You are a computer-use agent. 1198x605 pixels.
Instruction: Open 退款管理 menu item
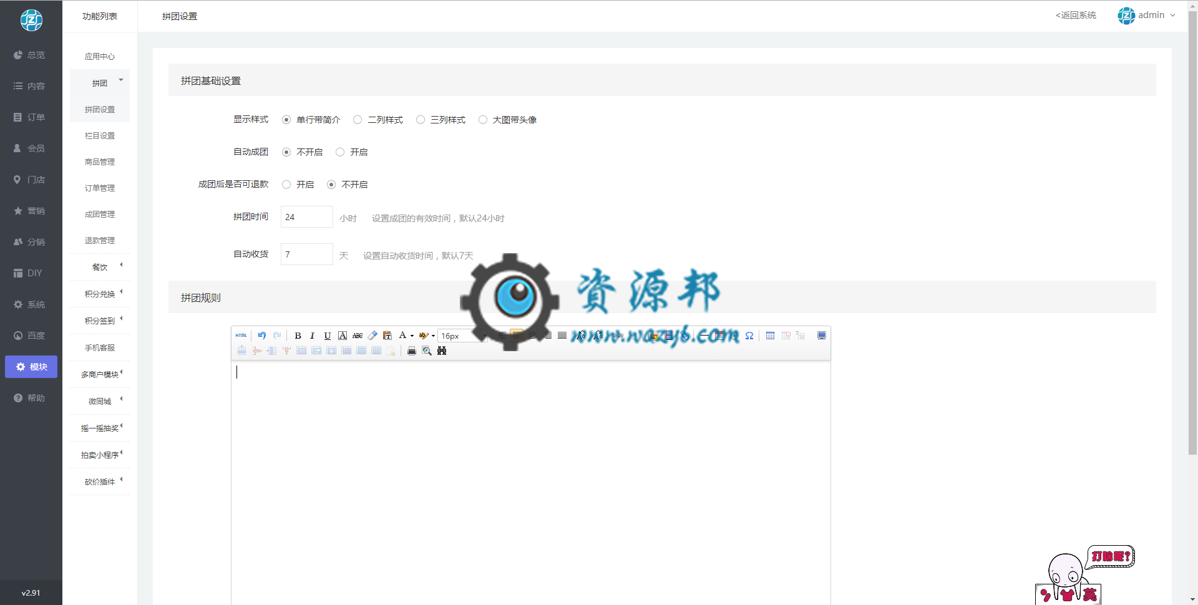[x=100, y=240]
